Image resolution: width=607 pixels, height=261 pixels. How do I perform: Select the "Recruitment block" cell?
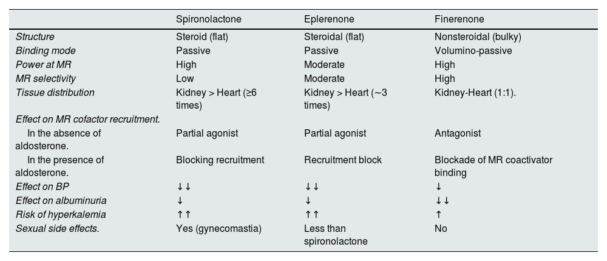(344, 160)
